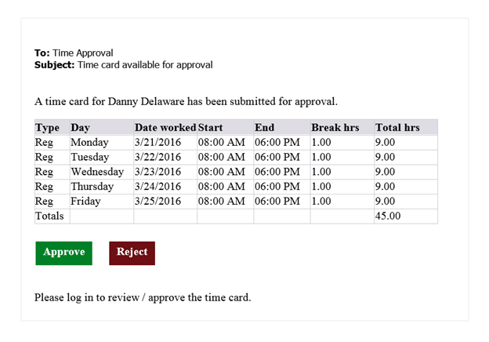Select the 3/22/2016 date cell

[x=165, y=157]
